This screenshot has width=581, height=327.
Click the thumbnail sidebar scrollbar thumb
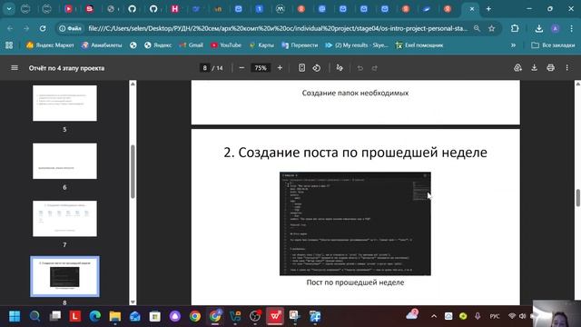click(x=133, y=172)
